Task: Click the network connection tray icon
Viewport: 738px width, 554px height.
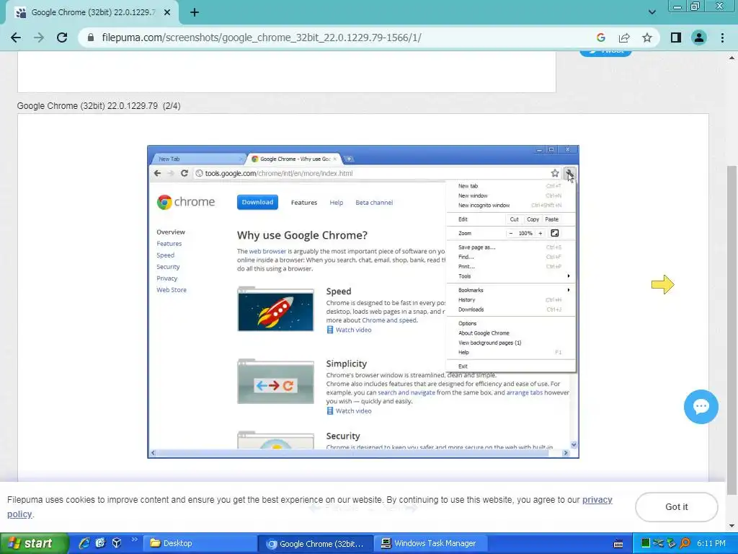Action: pos(659,543)
